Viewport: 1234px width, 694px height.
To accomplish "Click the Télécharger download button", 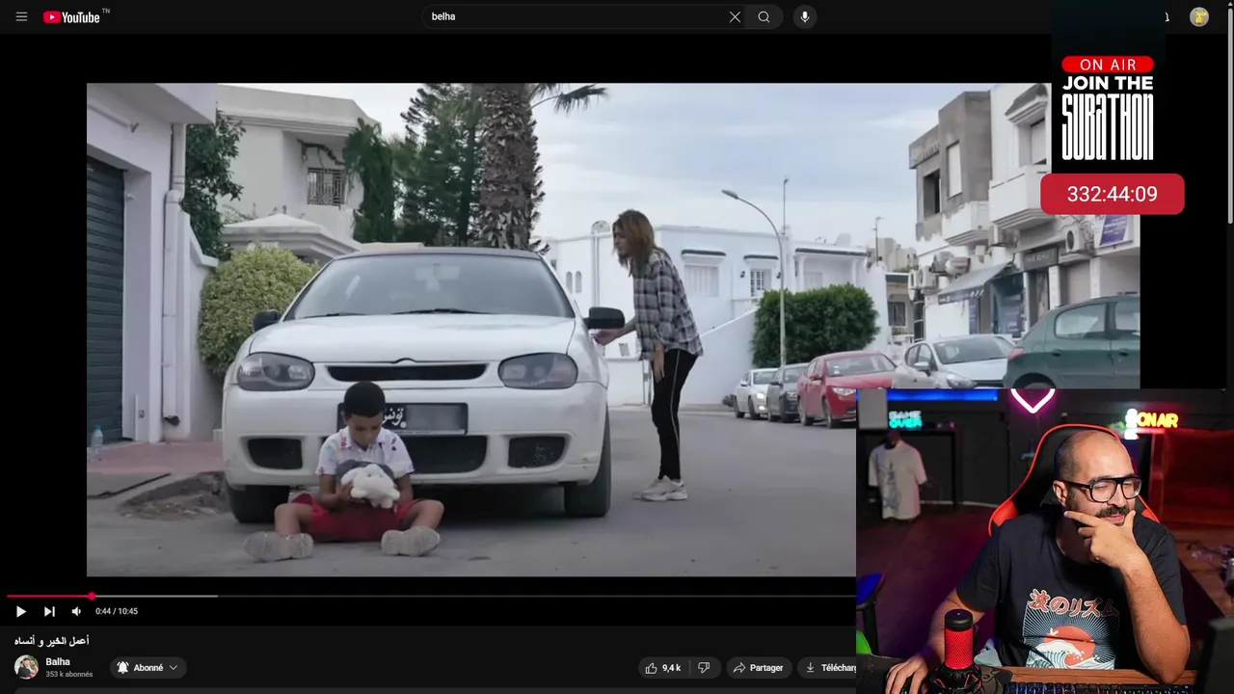I will 829,667.
